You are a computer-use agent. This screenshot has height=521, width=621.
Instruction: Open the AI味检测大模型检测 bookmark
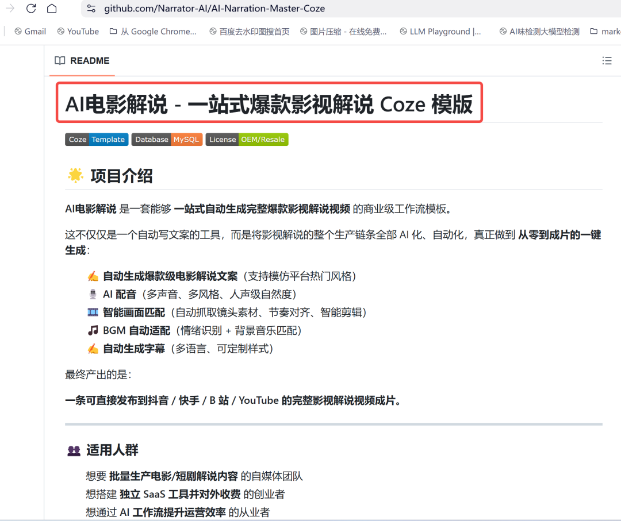[539, 32]
